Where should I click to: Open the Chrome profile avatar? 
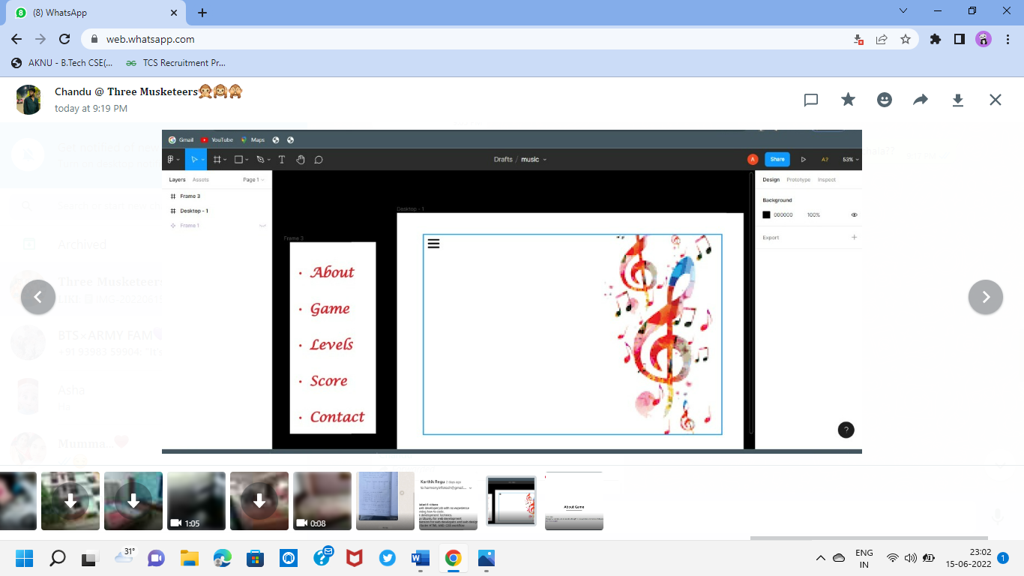click(984, 39)
